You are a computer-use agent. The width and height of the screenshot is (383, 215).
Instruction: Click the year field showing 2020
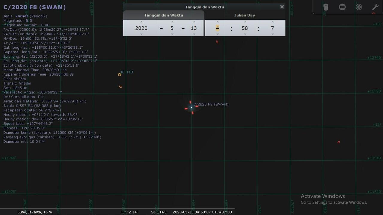pyautogui.click(x=141, y=28)
